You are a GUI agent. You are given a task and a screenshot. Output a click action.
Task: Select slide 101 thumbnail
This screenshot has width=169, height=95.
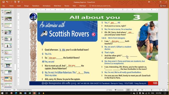click(x=8, y=66)
